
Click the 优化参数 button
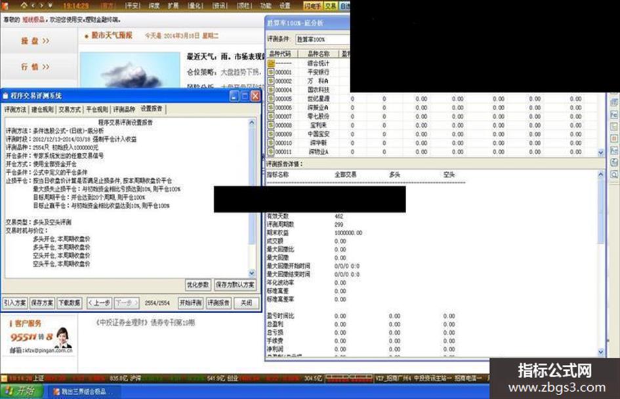pyautogui.click(x=197, y=285)
